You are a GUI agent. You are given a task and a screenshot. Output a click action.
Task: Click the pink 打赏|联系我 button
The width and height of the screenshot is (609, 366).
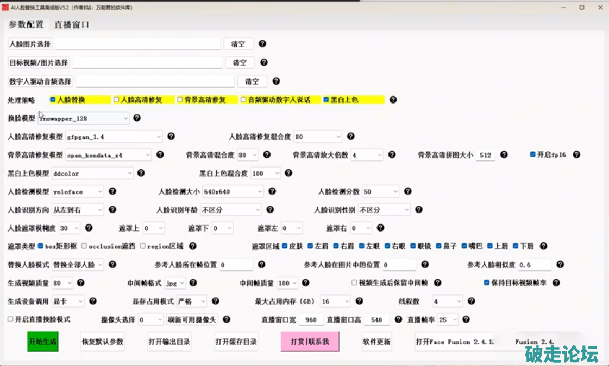310,342
